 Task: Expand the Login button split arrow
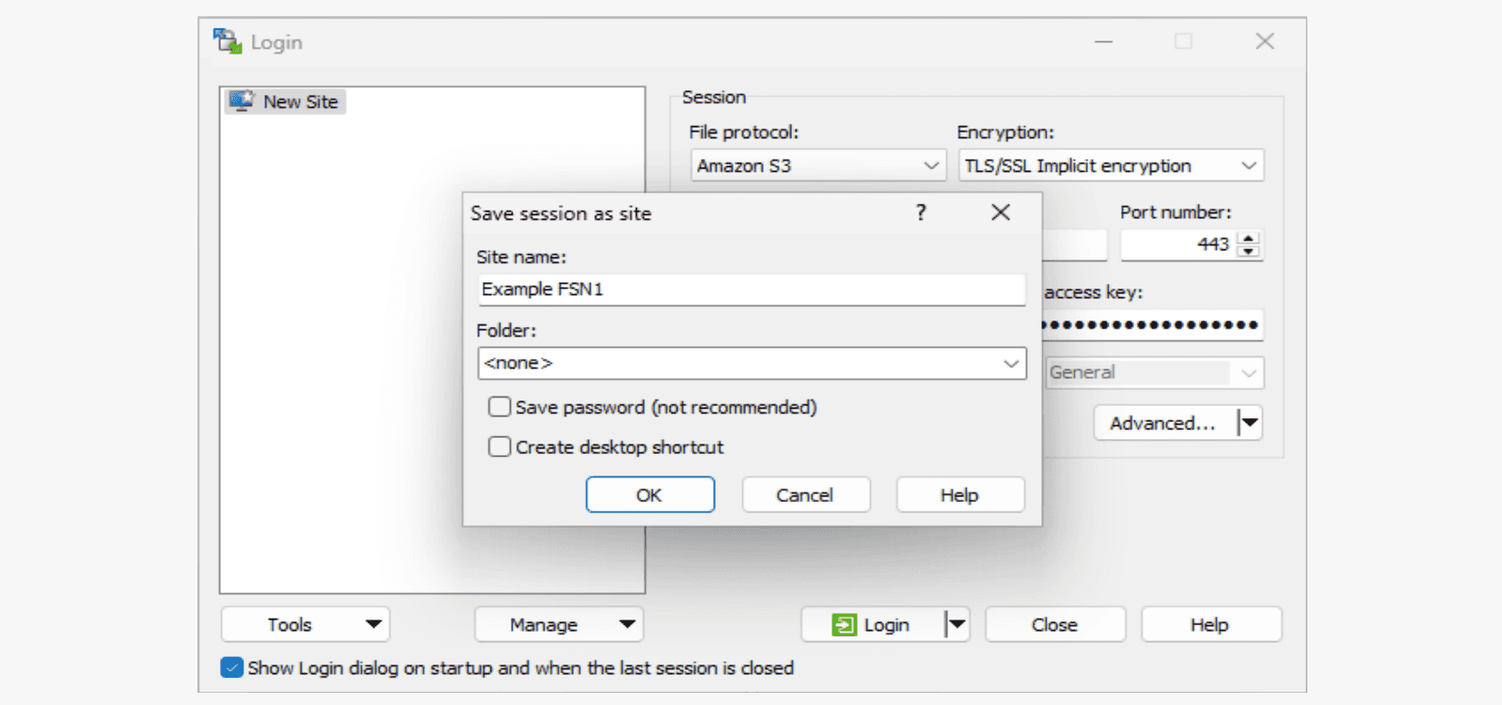[957, 623]
